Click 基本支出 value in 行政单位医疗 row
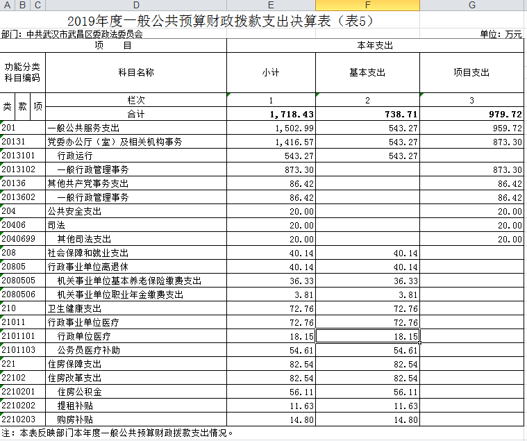527x441 pixels. (367, 336)
